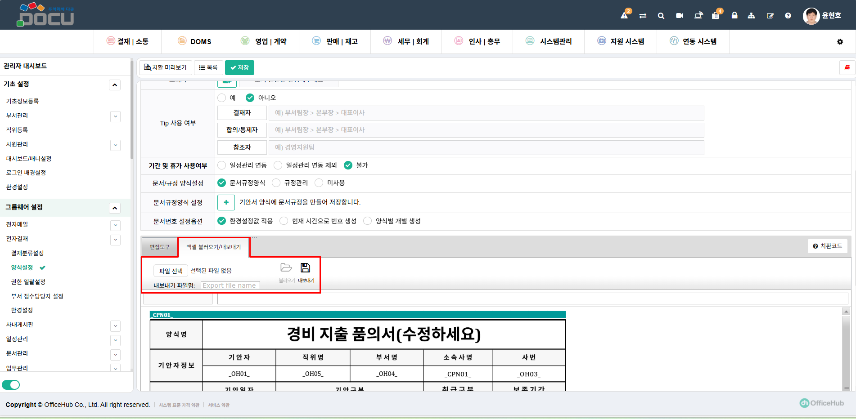This screenshot has height=419, width=856.
Task: Select 일정관리 연동 radio option
Action: click(222, 165)
